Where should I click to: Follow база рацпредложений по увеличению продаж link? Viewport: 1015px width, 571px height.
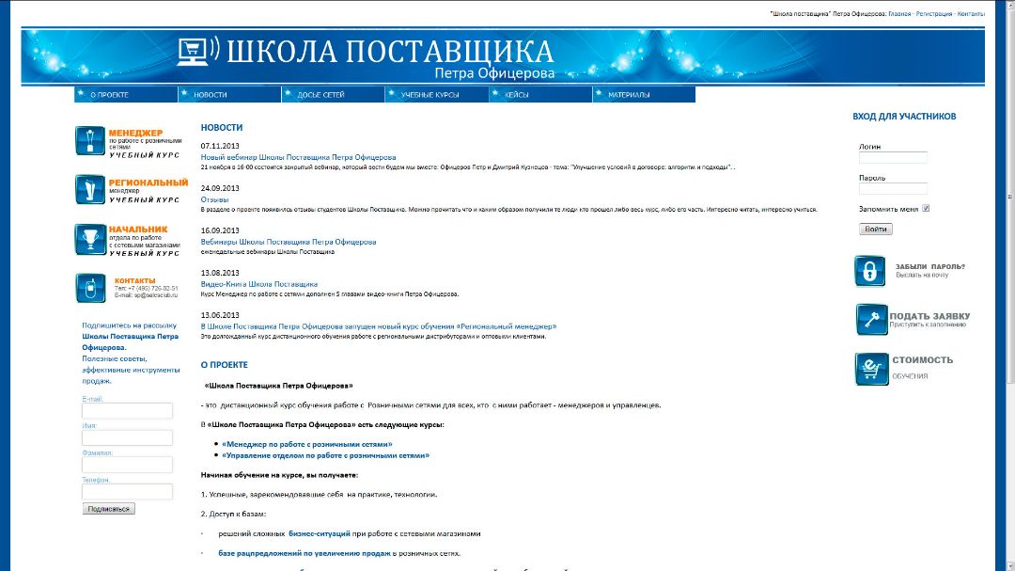point(304,553)
